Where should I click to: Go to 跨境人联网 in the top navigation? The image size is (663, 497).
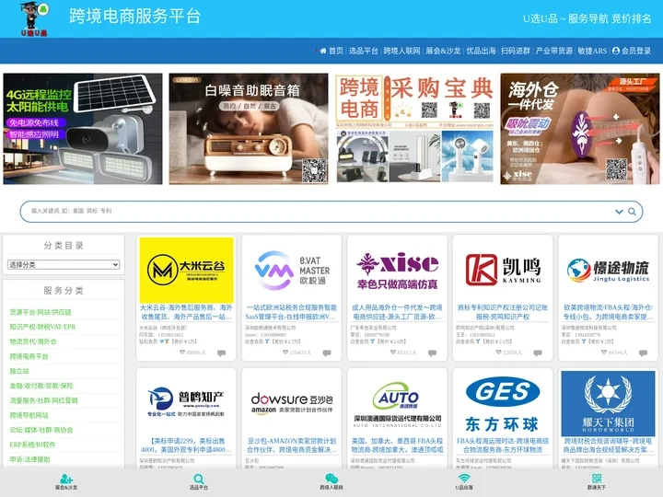click(401, 51)
